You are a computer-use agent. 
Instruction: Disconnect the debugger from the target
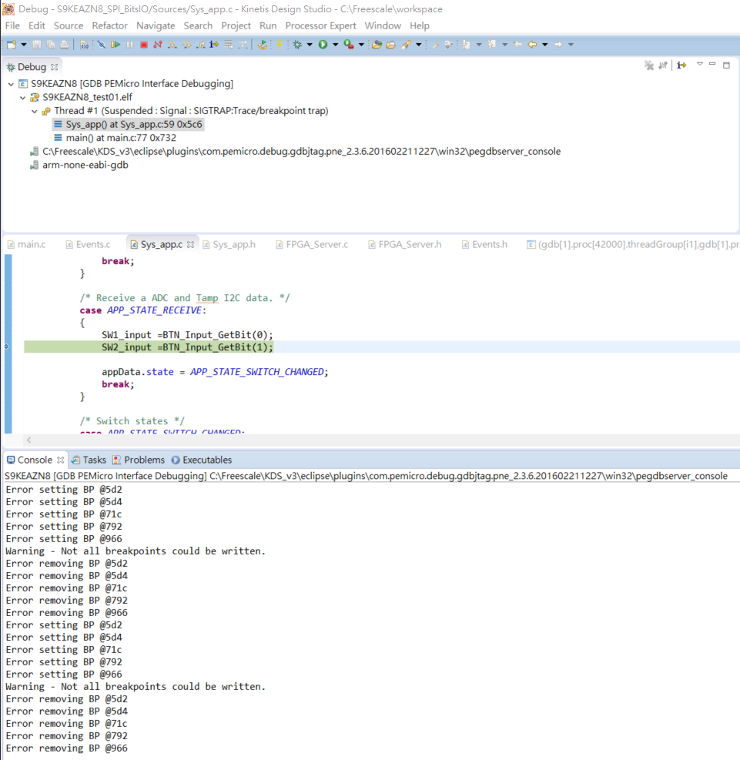click(x=158, y=44)
